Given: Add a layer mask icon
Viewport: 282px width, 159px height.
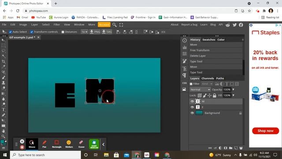Looking at the screenshot, I should pyautogui.click(x=226, y=148).
